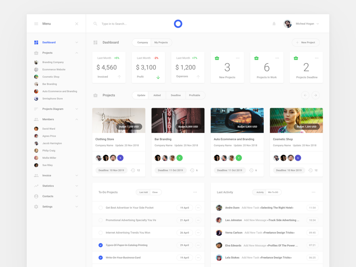Viewport: 356px width, 267px height.
Task: Select Last Add tab in To-Do Projects
Action: tap(143, 192)
